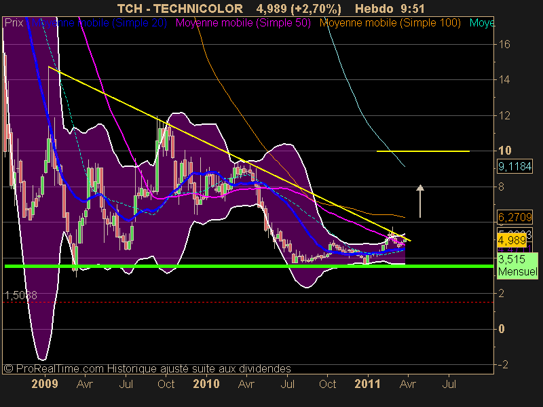Click the 14 price axis label
Image resolution: width=543 pixels, height=407 pixels.
[504, 80]
